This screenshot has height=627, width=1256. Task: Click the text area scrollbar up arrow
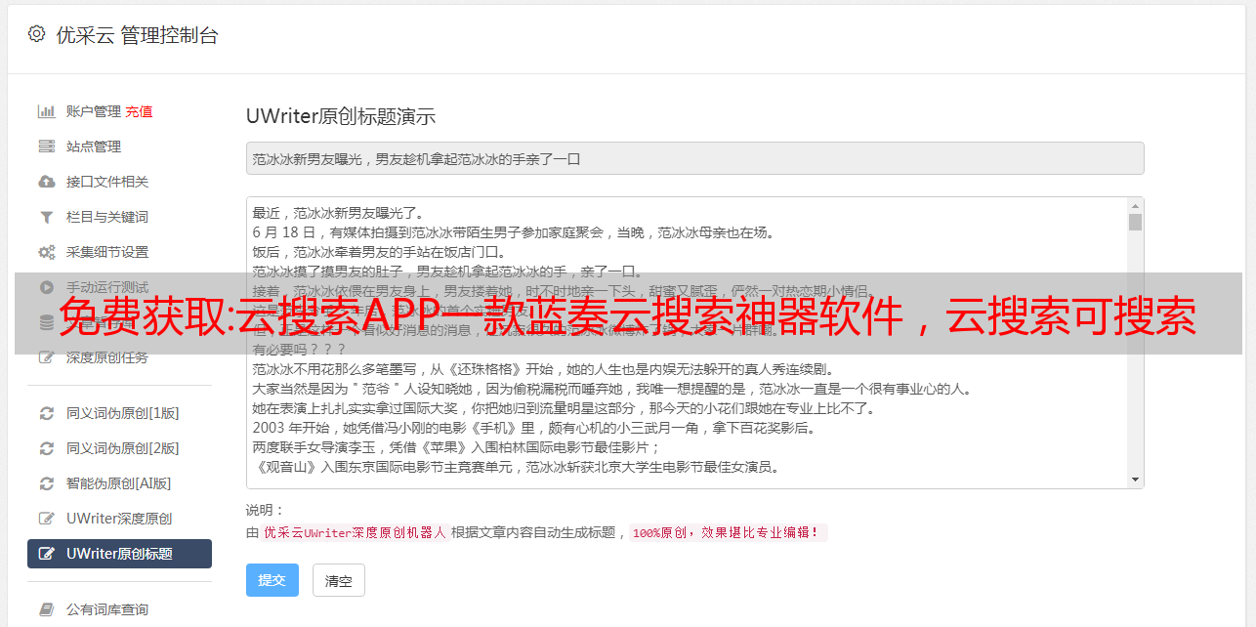click(x=1135, y=206)
